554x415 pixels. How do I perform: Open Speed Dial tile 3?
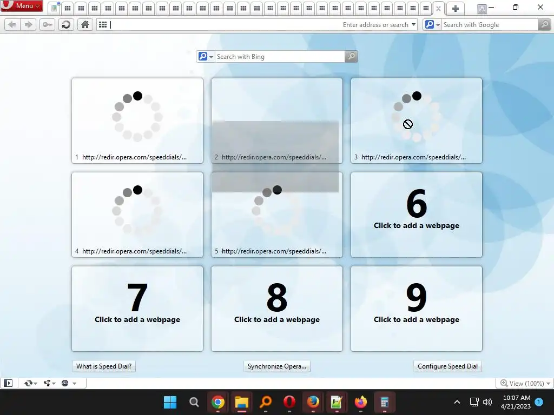[417, 121]
